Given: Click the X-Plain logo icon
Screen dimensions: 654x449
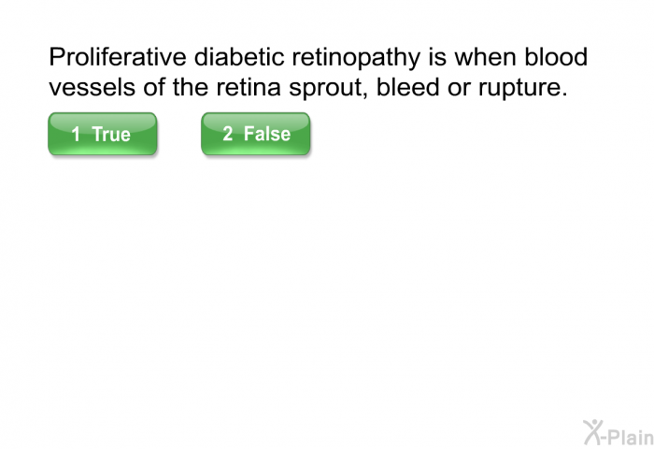Looking at the screenshot, I should pos(617,431).
